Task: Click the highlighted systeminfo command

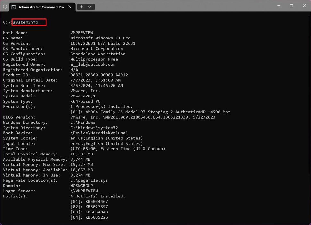Action: (x=29, y=22)
